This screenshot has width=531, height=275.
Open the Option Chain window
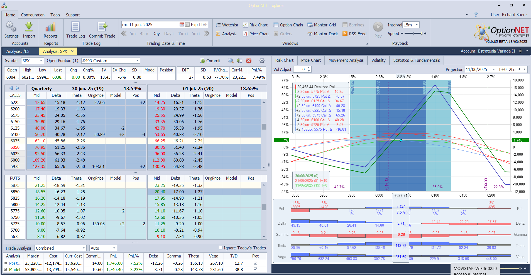point(288,25)
